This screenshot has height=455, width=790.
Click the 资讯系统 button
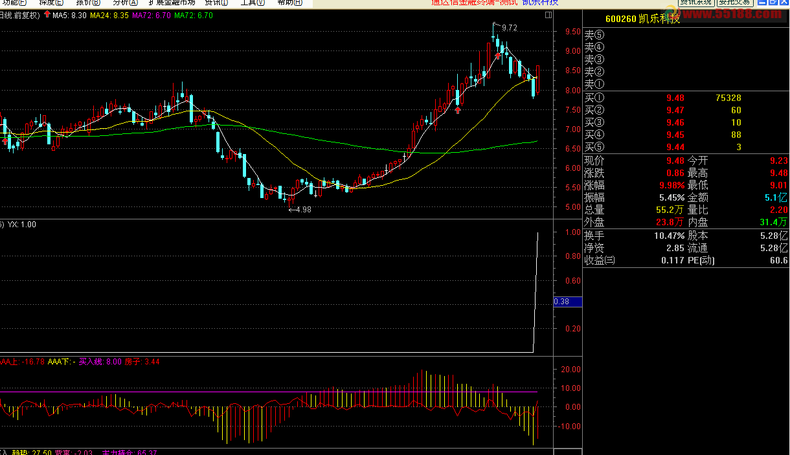click(696, 3)
